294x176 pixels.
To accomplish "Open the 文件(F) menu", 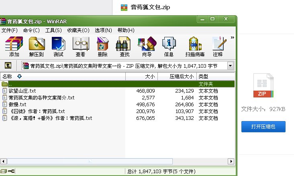I will (x=9, y=30).
